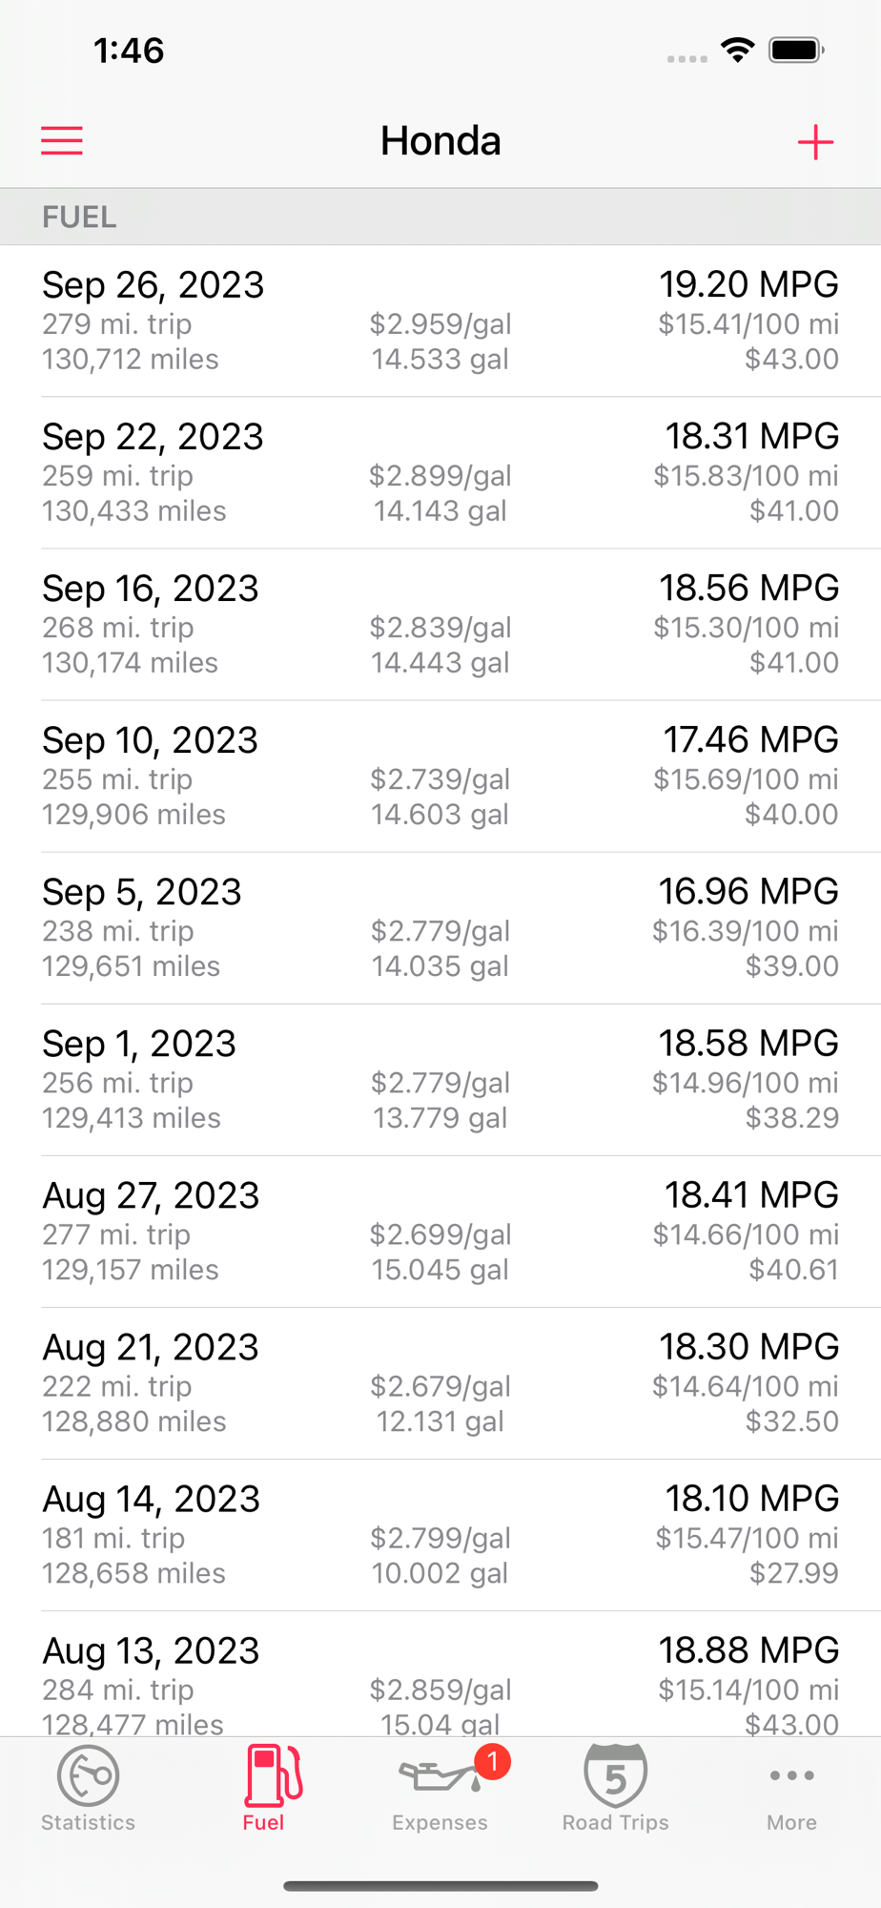Image resolution: width=881 pixels, height=1908 pixels.
Task: View the Aug 13, 2023 entry
Action: [x=440, y=1674]
